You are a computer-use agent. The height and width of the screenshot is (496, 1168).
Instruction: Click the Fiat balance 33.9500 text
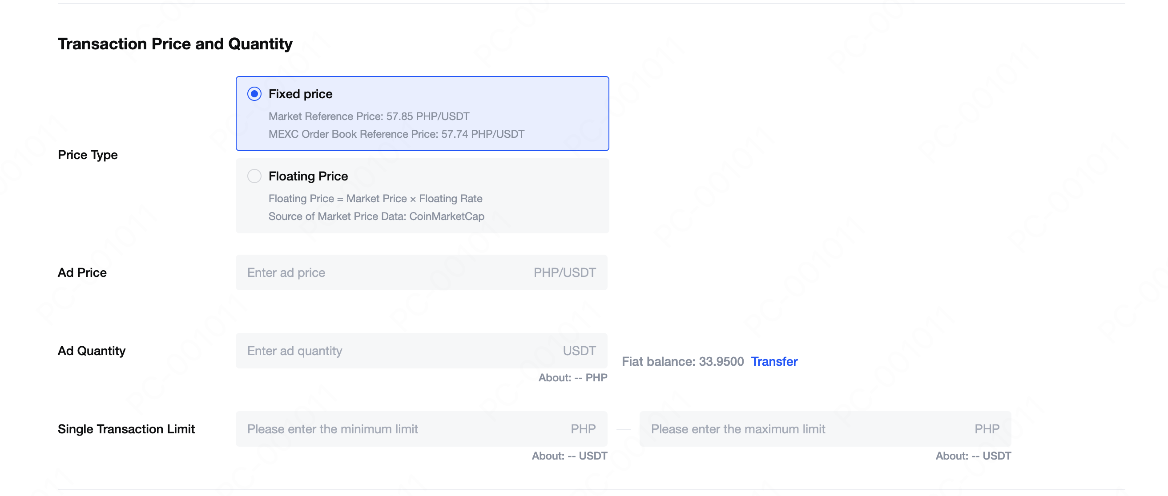point(682,361)
